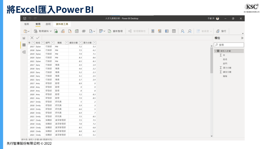
Task: Click the 管理關聯性 button
Action: (137, 31)
